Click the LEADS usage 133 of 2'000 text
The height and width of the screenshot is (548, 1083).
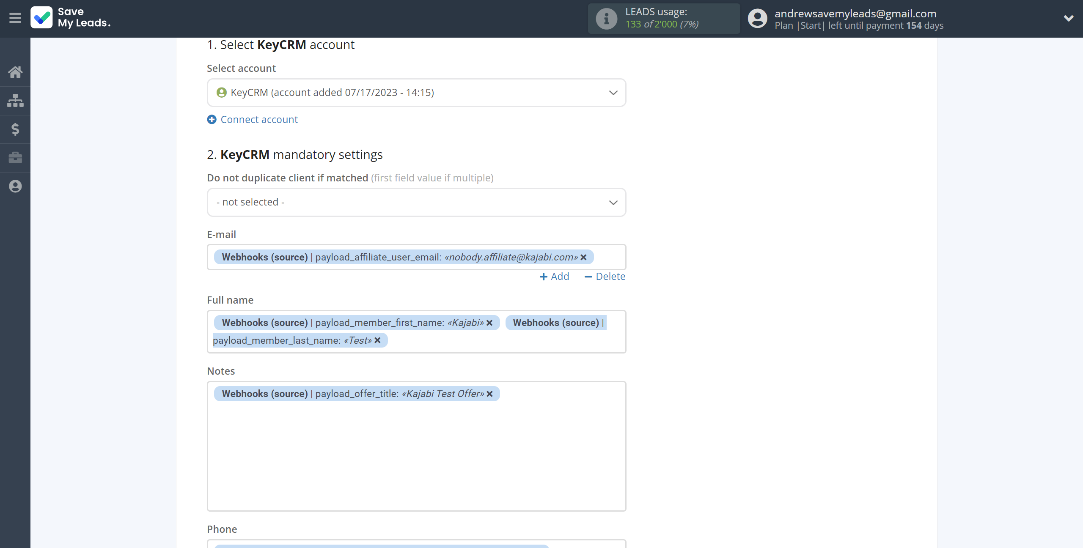click(x=662, y=24)
